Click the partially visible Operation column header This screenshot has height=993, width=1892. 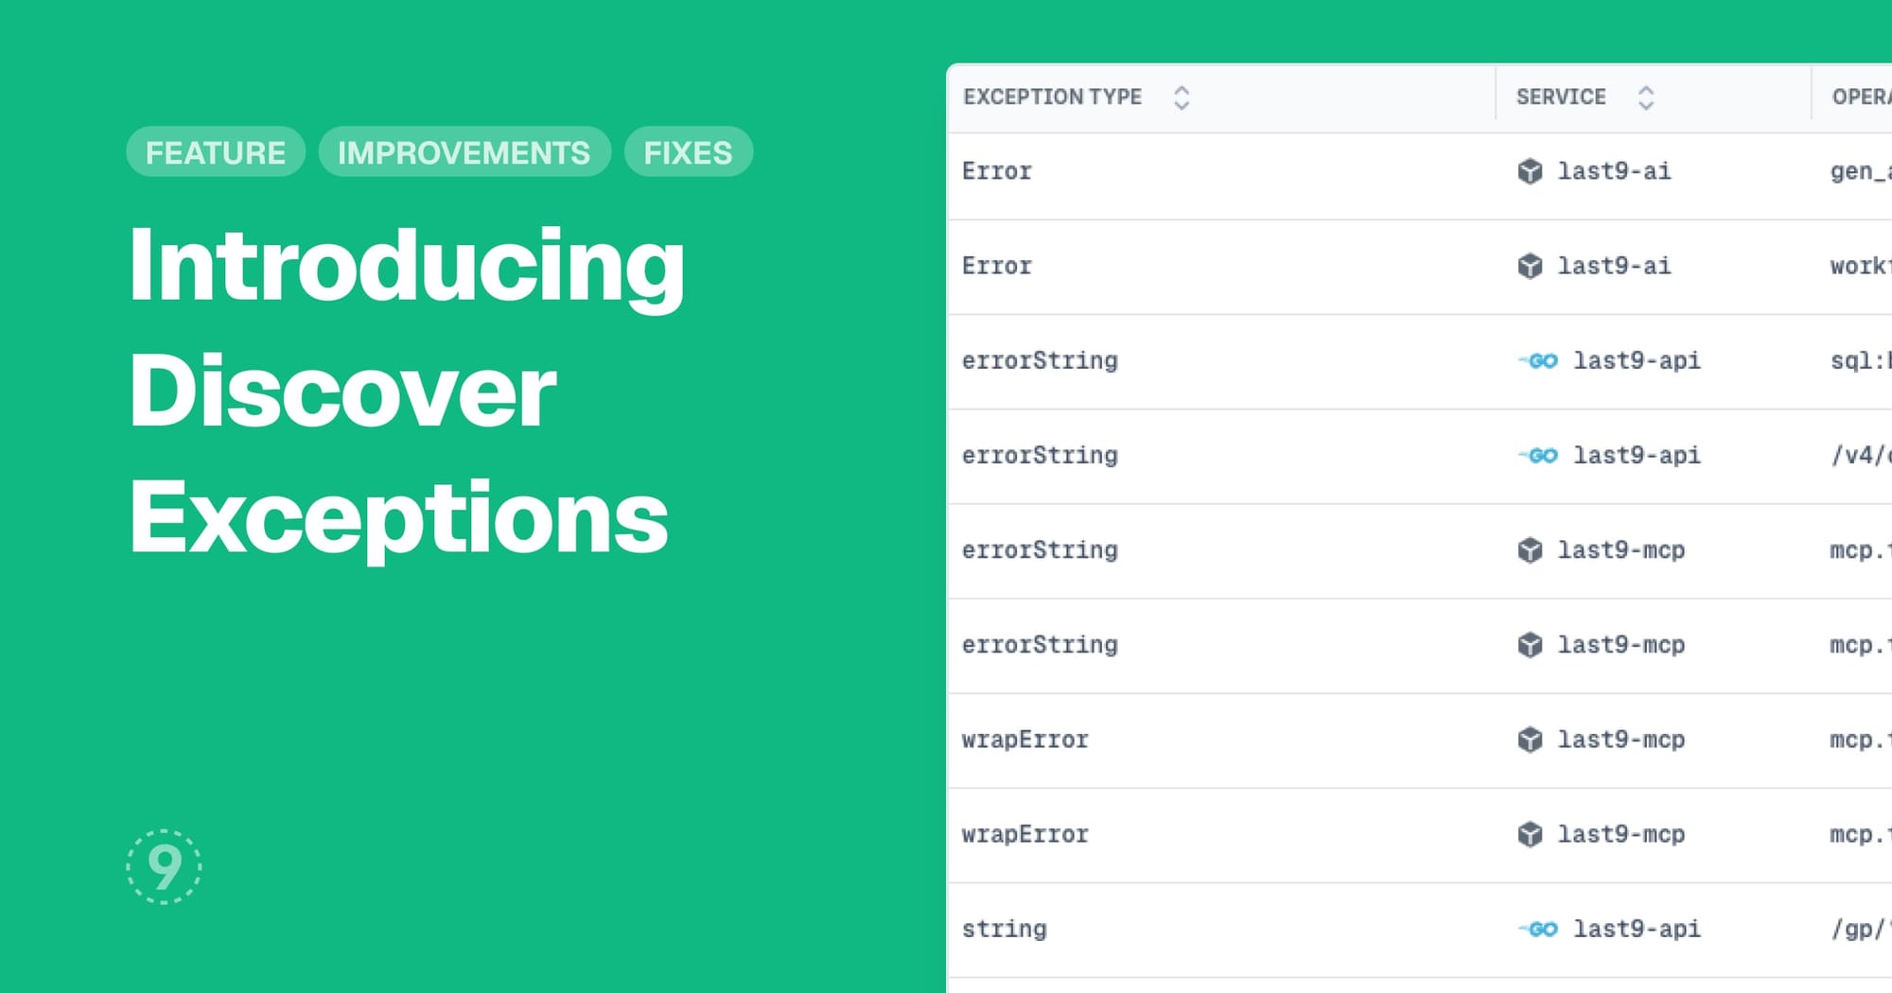tap(1860, 96)
